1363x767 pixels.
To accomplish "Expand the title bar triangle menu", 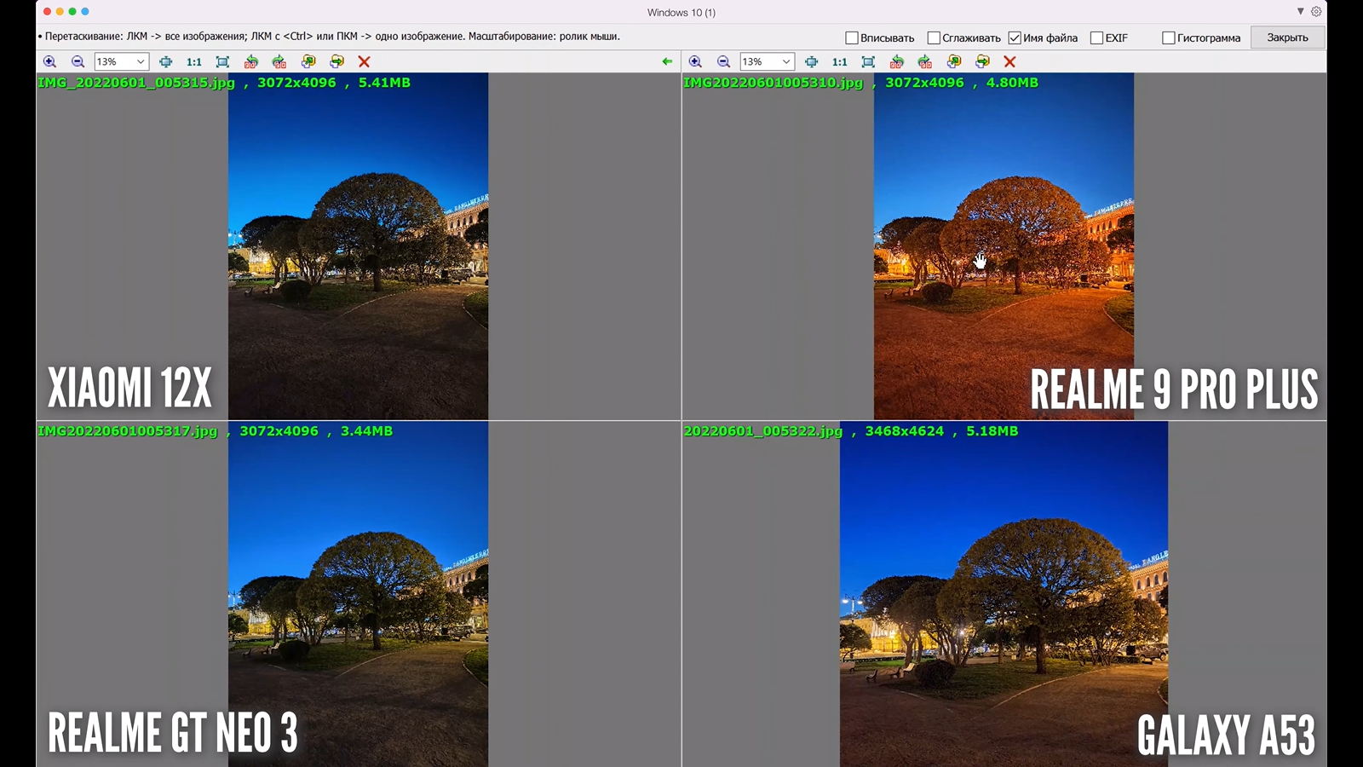I will pos(1300,12).
